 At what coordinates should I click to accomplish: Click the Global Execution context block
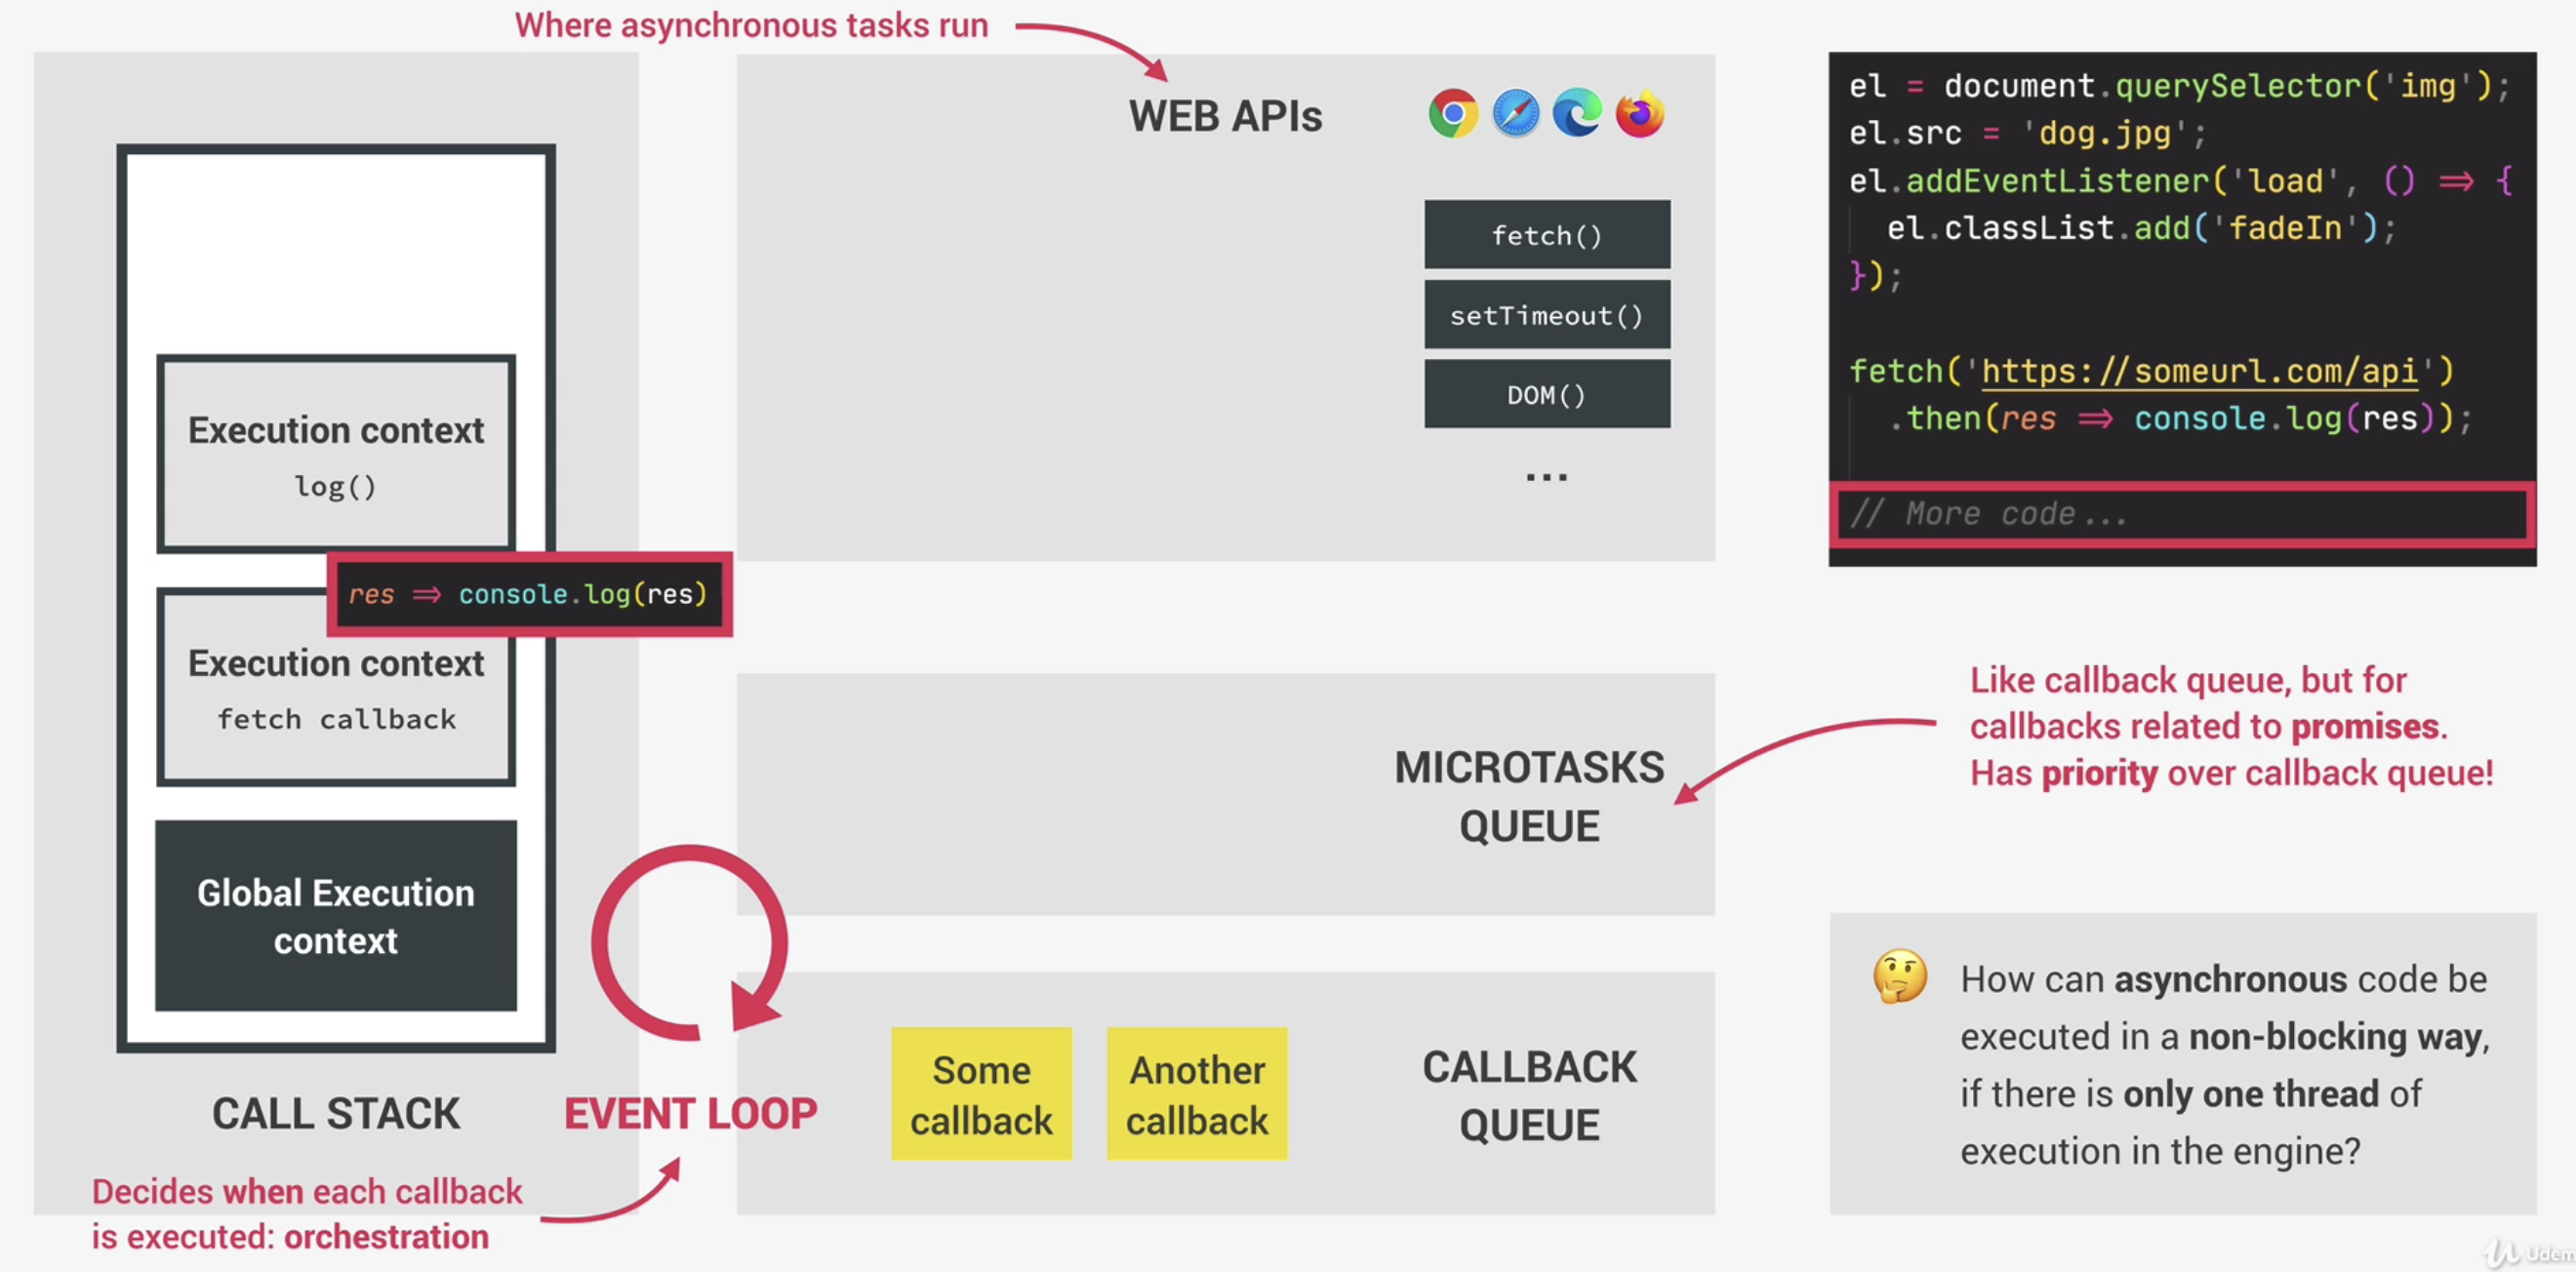point(336,915)
